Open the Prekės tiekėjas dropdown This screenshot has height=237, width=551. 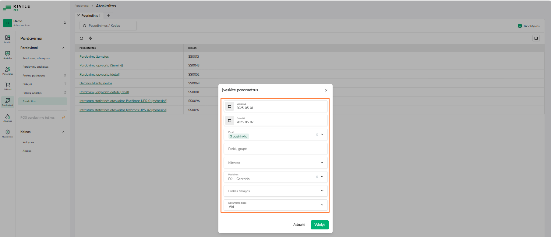coord(322,191)
